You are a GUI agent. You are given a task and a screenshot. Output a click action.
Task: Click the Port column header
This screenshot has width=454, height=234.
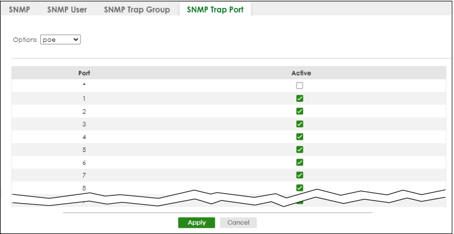(x=84, y=73)
